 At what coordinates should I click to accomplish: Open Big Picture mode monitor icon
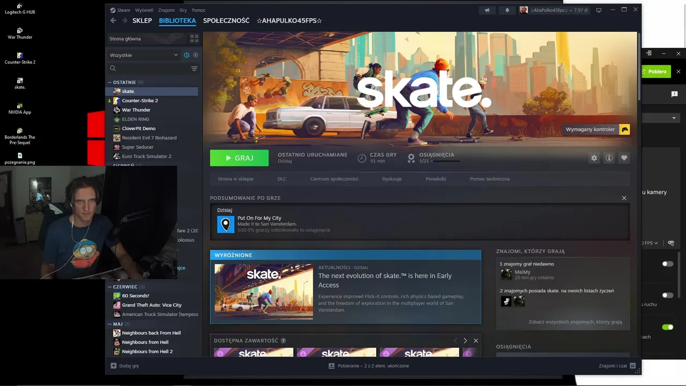(599, 10)
